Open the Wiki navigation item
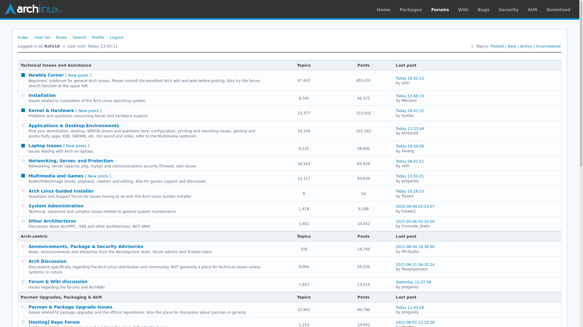Image resolution: width=583 pixels, height=327 pixels. coord(463,10)
